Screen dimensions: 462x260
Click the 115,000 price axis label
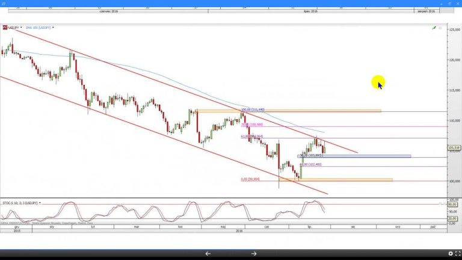[455, 90]
